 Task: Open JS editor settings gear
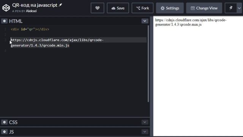[x=4, y=132]
